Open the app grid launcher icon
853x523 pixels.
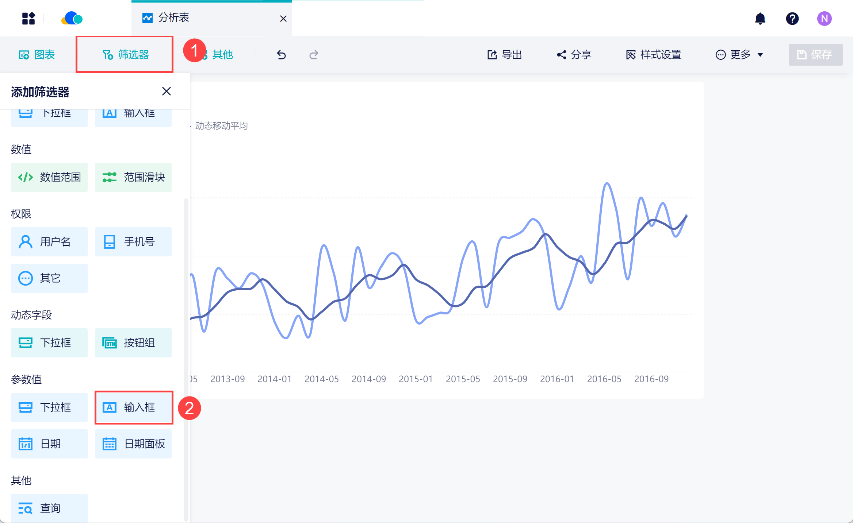(x=28, y=18)
